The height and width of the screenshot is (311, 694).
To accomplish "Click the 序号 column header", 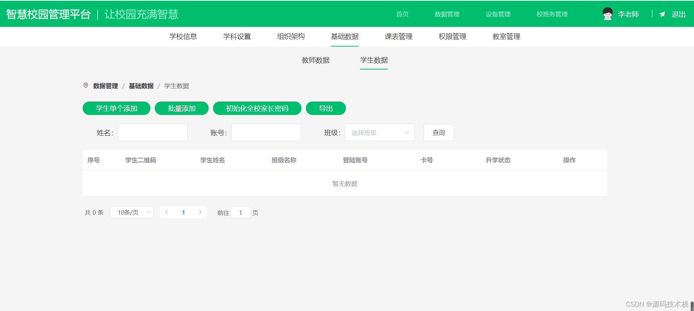I will pyautogui.click(x=94, y=160).
